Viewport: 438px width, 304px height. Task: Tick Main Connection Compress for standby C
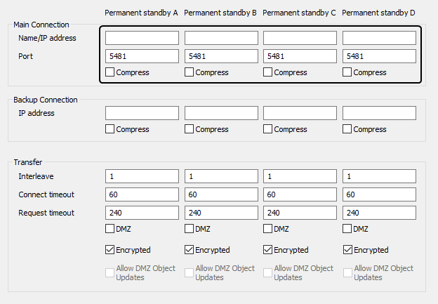click(x=267, y=72)
